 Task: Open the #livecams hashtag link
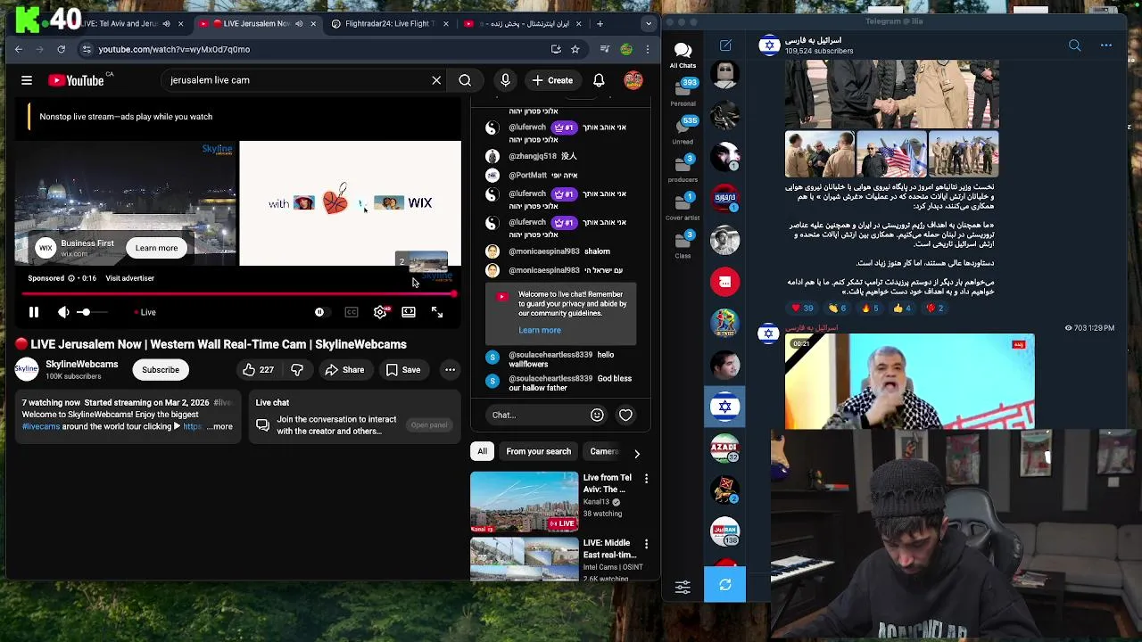[41, 426]
